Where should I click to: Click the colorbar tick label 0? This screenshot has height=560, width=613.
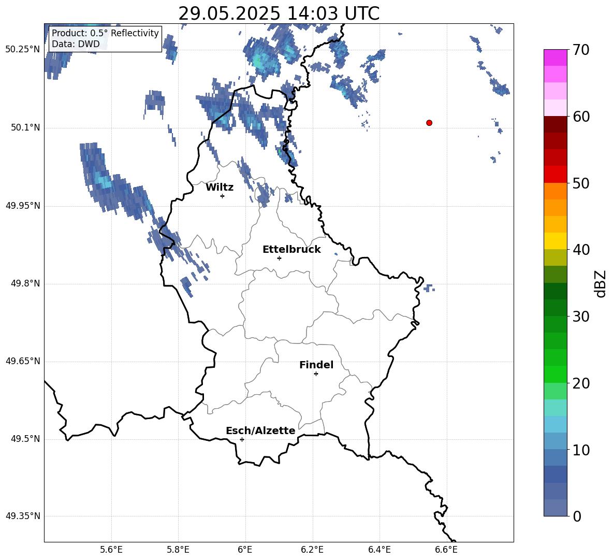click(577, 516)
